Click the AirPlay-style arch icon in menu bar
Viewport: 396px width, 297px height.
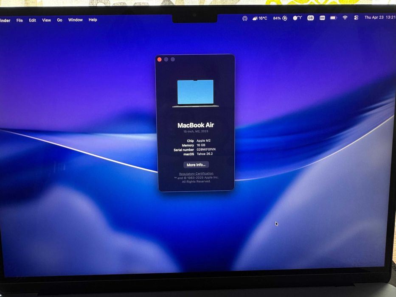(245, 18)
